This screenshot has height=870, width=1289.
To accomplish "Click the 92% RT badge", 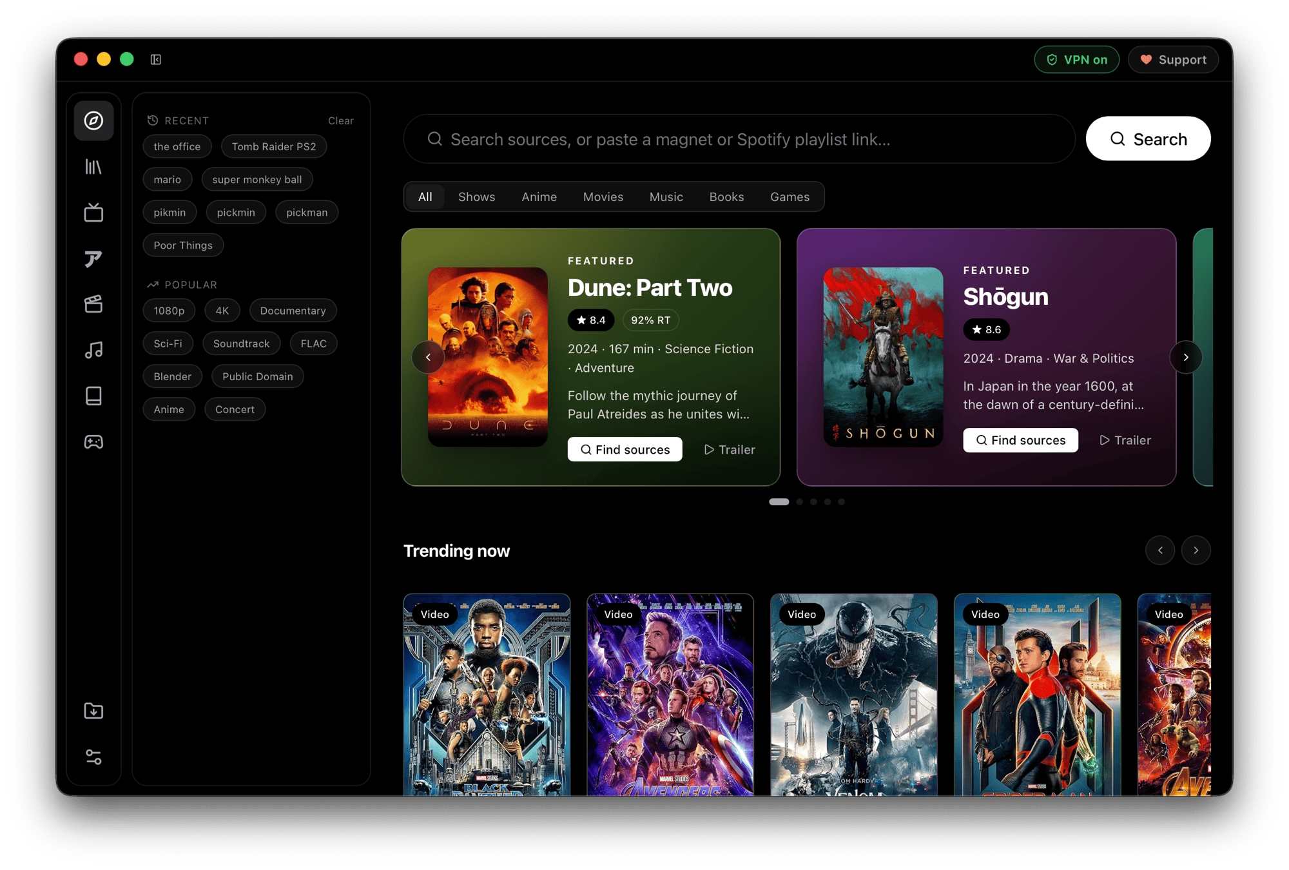I will (x=650, y=320).
